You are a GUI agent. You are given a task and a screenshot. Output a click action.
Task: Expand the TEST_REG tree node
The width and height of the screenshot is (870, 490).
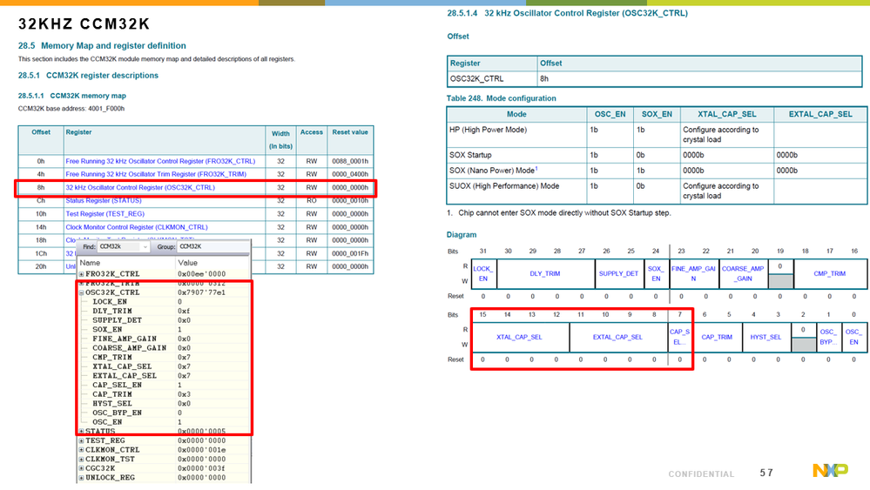point(81,440)
